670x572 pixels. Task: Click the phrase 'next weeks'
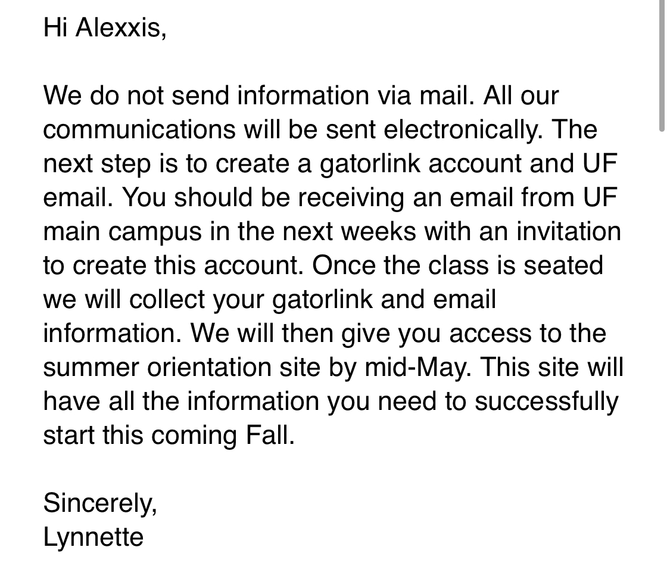tap(349, 232)
